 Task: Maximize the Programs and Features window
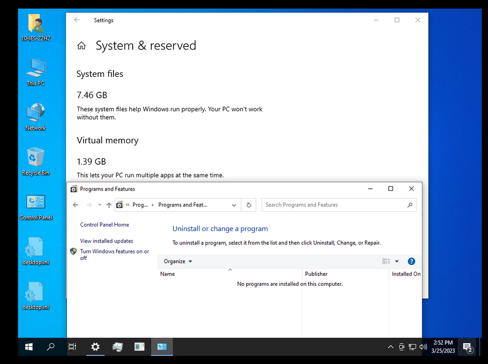(x=390, y=189)
